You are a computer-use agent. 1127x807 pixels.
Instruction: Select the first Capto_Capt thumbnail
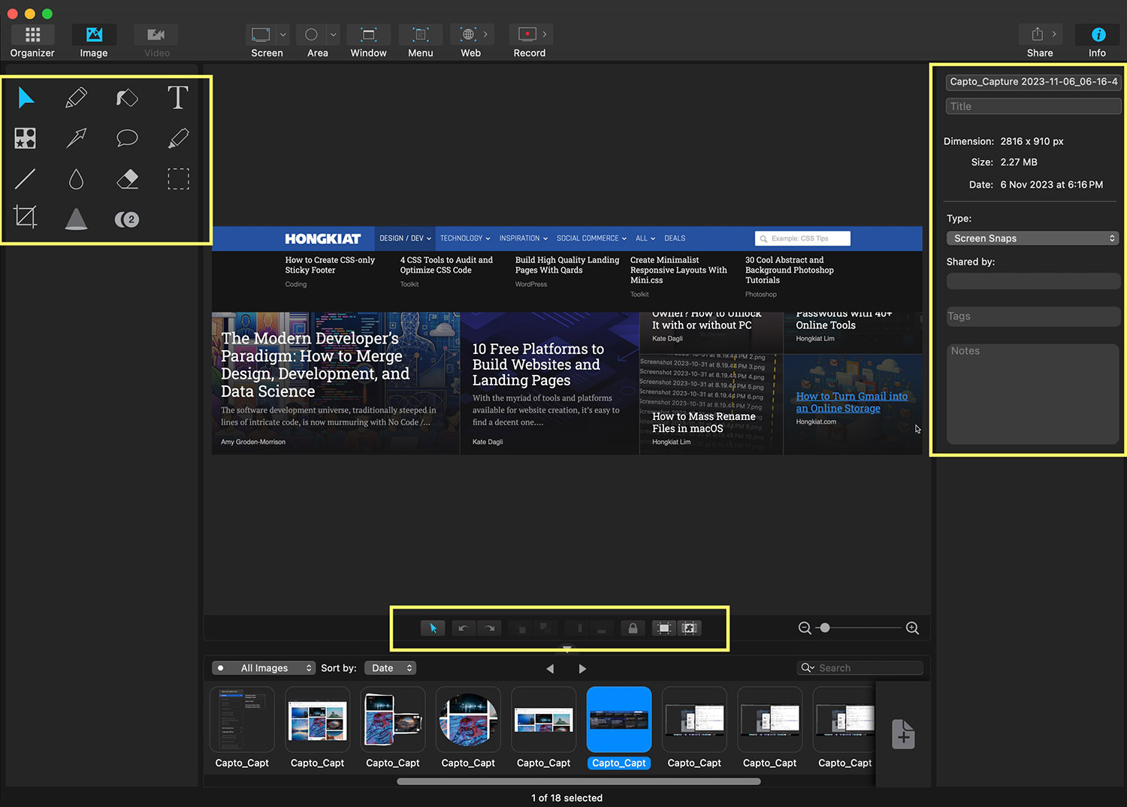point(242,720)
